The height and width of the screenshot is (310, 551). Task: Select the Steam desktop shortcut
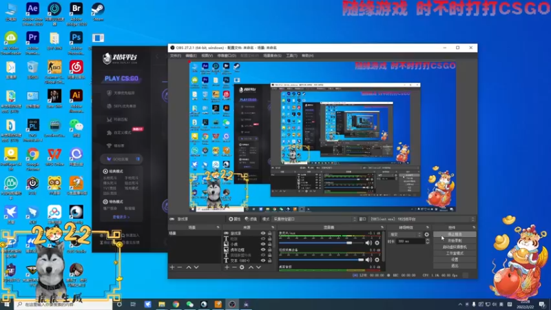coord(98,12)
